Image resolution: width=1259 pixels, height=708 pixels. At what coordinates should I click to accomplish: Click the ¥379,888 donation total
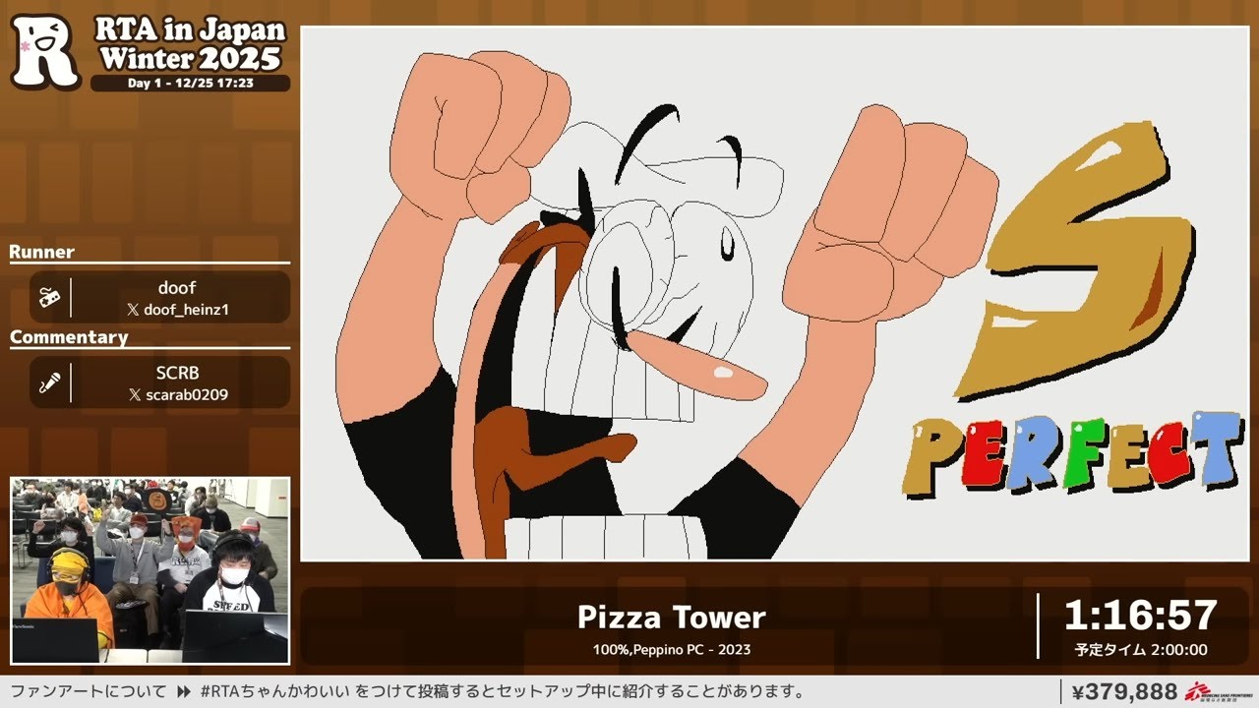pyautogui.click(x=1124, y=692)
